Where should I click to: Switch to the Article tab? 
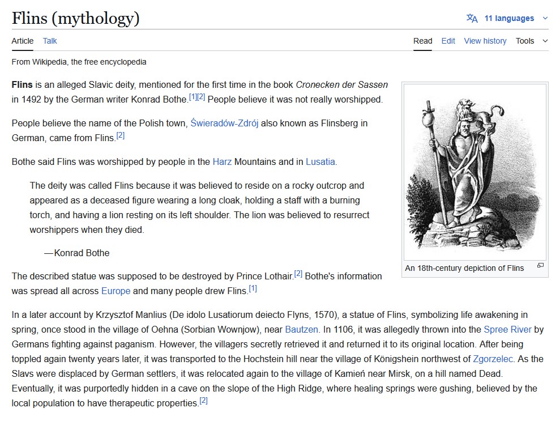tap(23, 41)
